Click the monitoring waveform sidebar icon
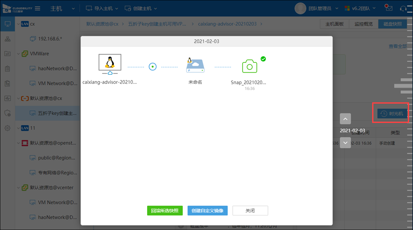413x230 pixels. point(7,98)
